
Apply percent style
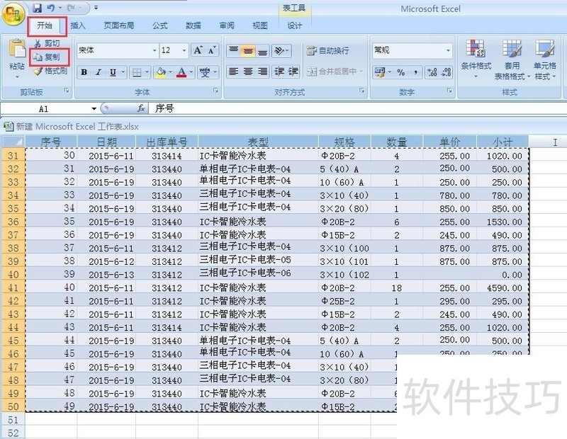coord(401,72)
